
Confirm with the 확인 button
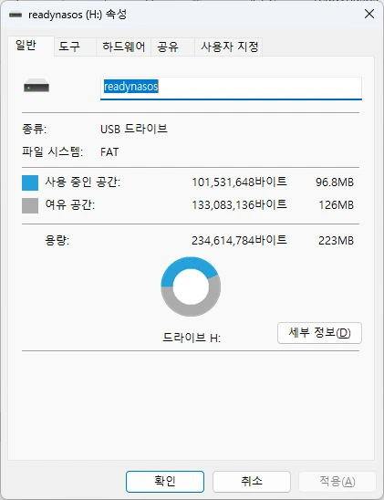click(x=165, y=482)
